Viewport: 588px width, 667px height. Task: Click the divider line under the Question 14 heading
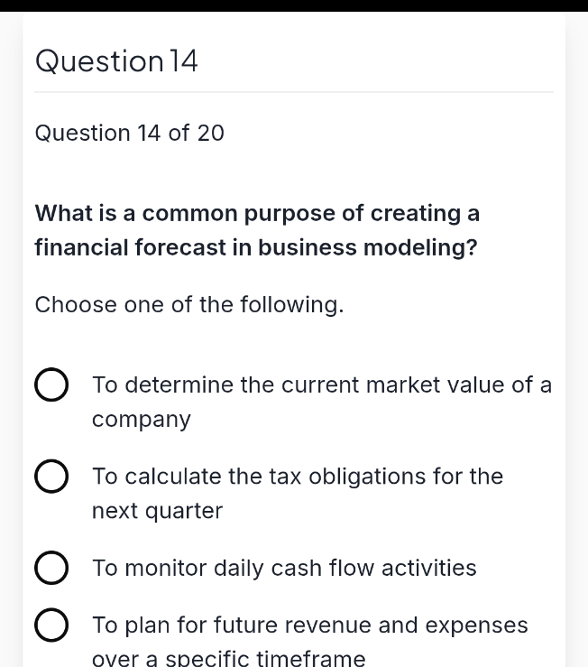[x=294, y=92]
